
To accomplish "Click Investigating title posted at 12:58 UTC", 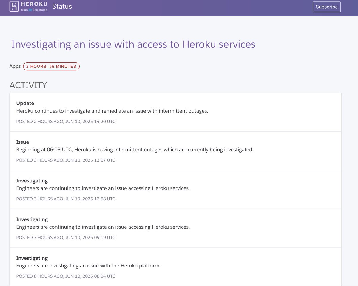I will point(32,181).
